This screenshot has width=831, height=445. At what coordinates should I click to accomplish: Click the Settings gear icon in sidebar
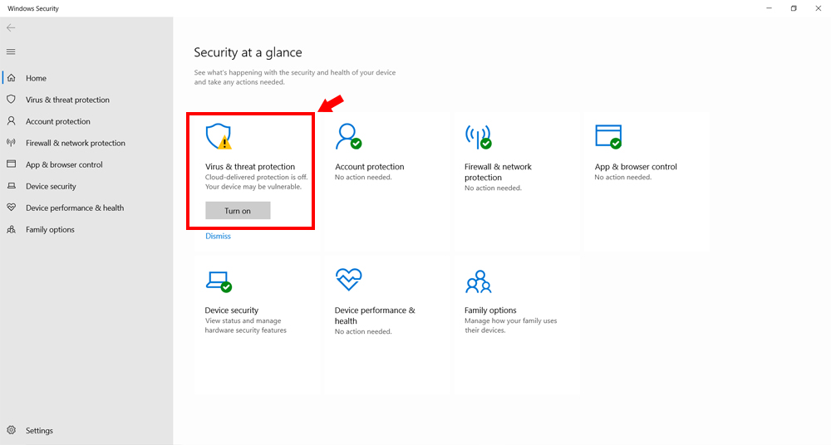(x=11, y=430)
